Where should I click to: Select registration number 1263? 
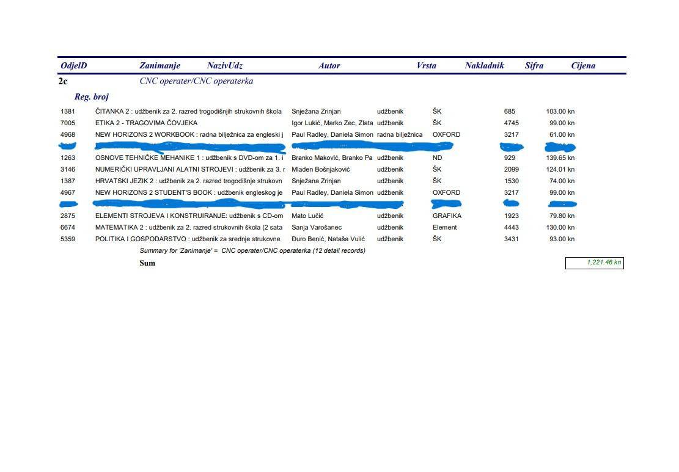68,158
